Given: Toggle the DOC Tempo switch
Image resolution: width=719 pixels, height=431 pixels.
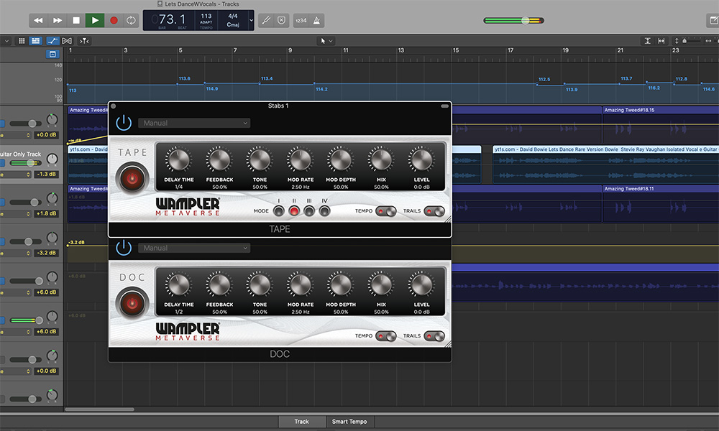Looking at the screenshot, I should point(385,336).
